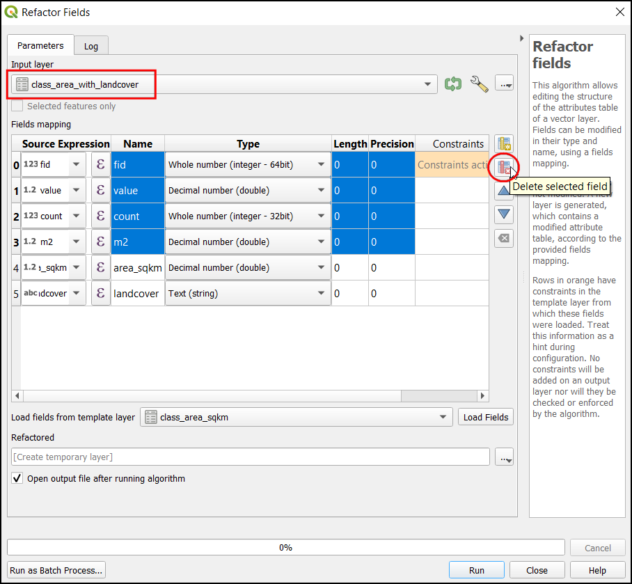632x584 pixels.
Task: Click the Load Fields button
Action: click(486, 418)
